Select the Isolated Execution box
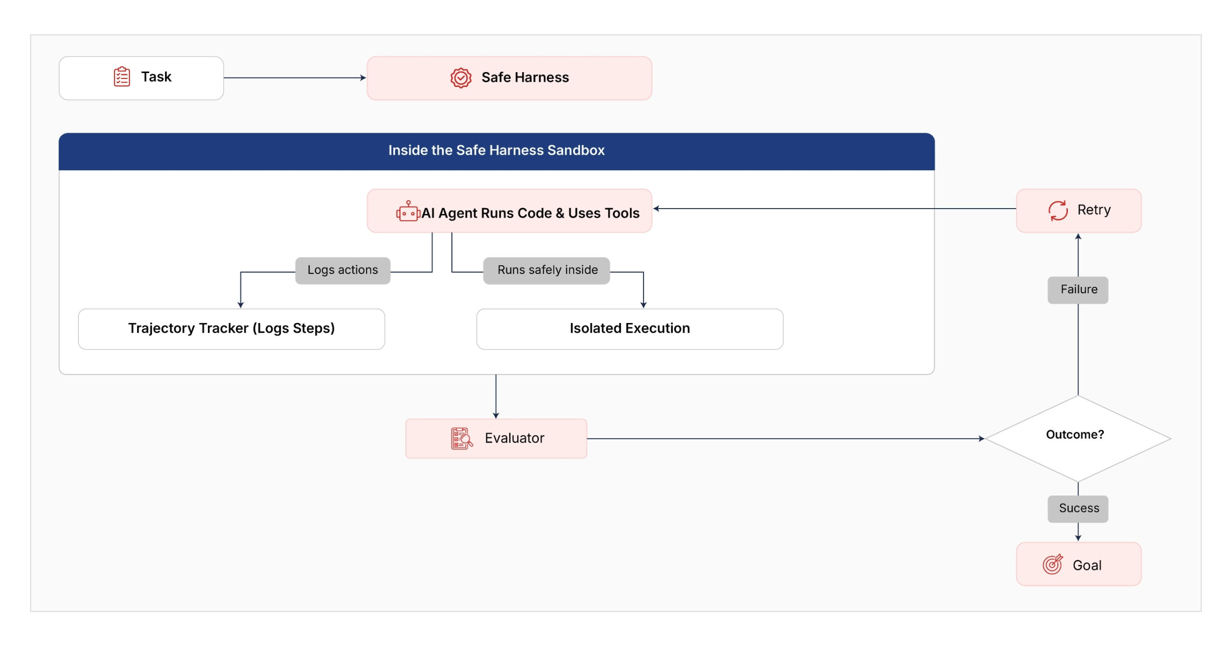This screenshot has width=1232, height=646. coord(629,329)
